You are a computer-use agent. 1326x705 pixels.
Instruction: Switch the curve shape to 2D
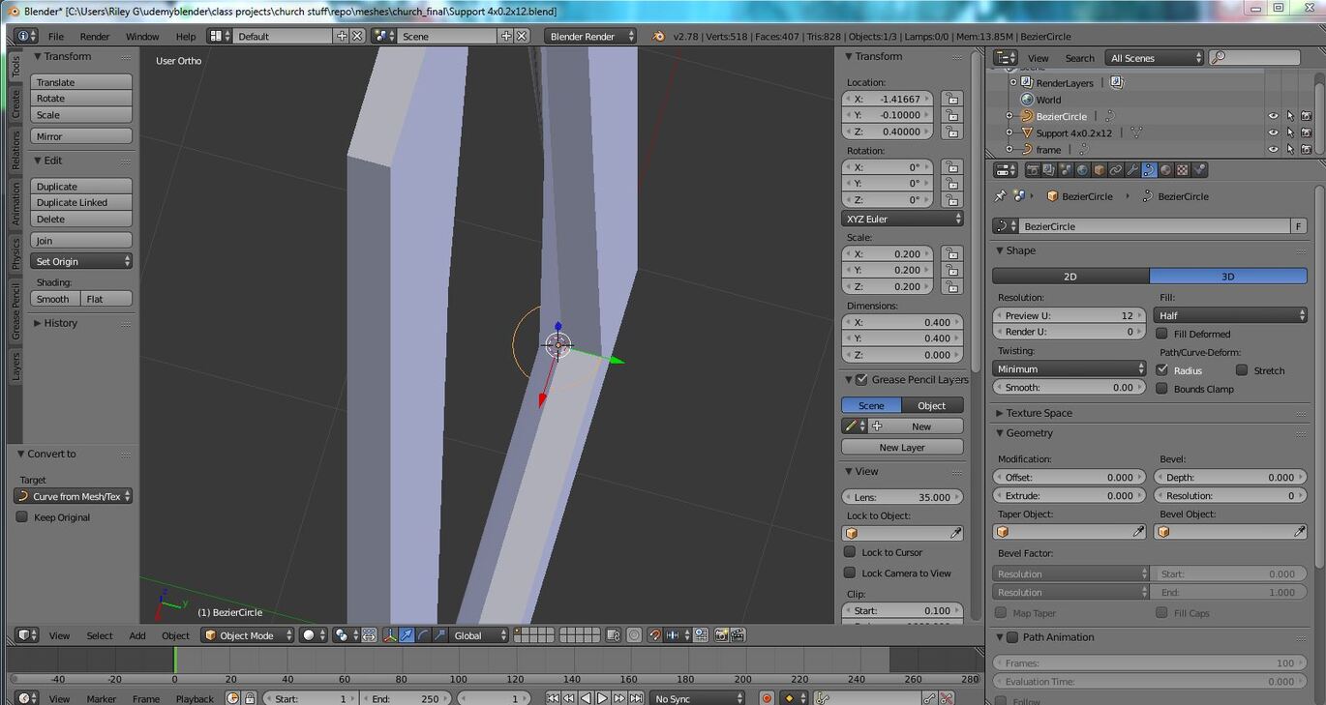pyautogui.click(x=1070, y=276)
